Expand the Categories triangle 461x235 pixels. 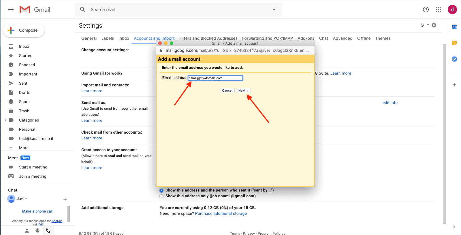tap(5, 120)
